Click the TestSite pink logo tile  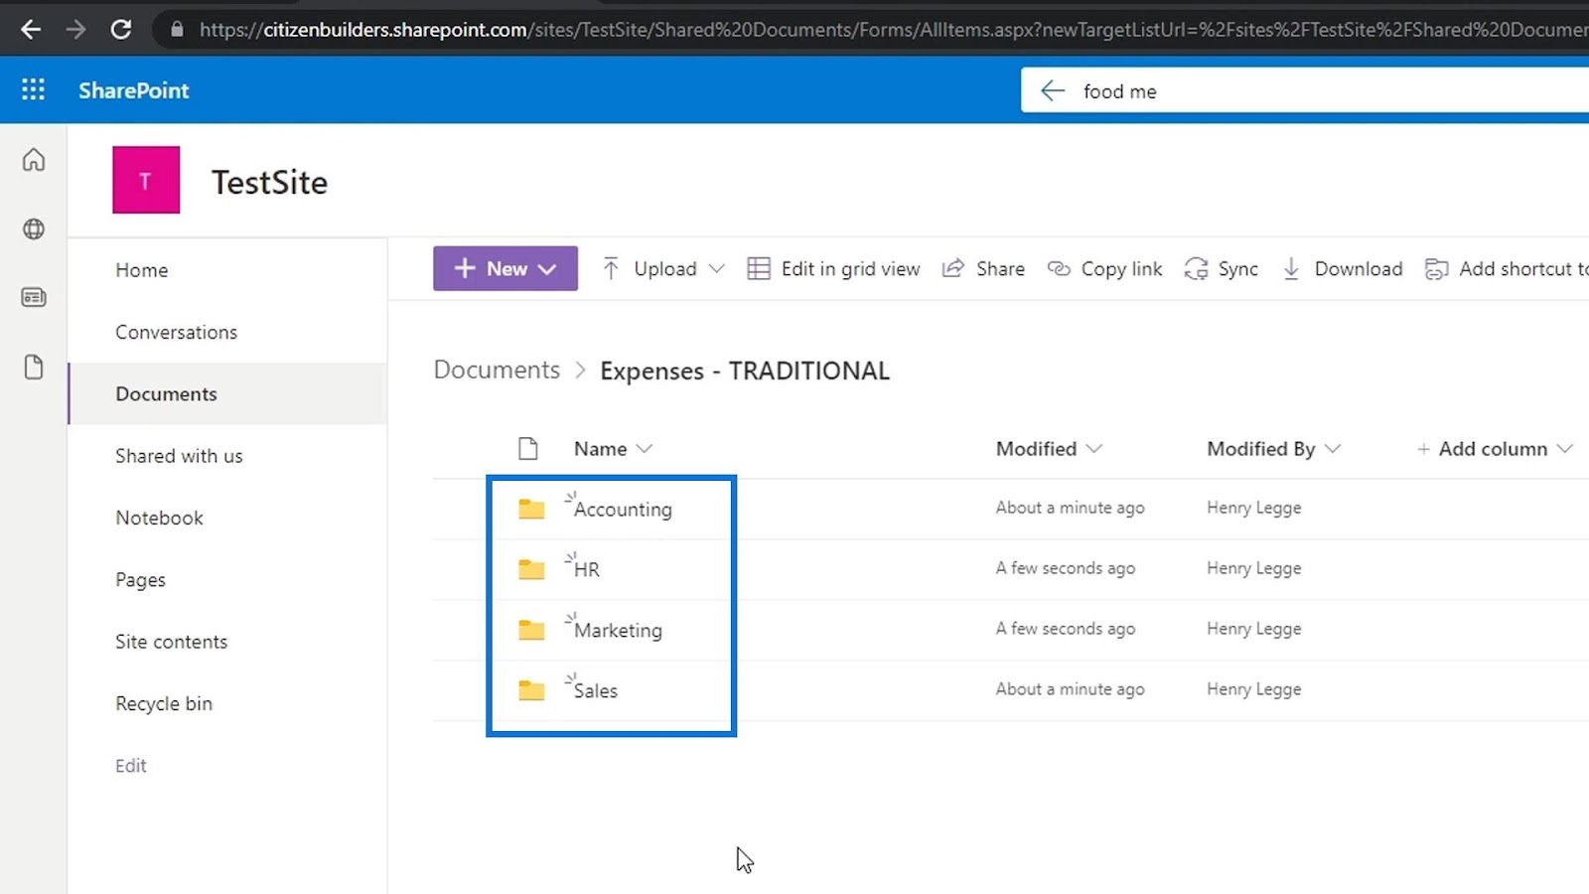pos(146,180)
